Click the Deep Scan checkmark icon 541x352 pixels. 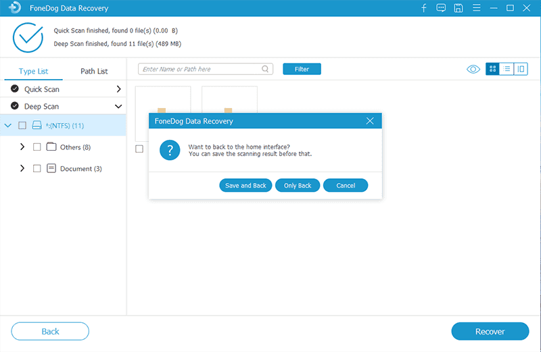click(x=15, y=105)
